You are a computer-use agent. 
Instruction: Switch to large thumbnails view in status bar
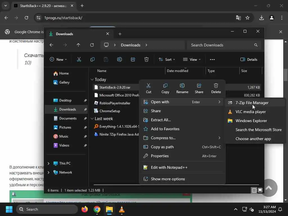(x=260, y=190)
